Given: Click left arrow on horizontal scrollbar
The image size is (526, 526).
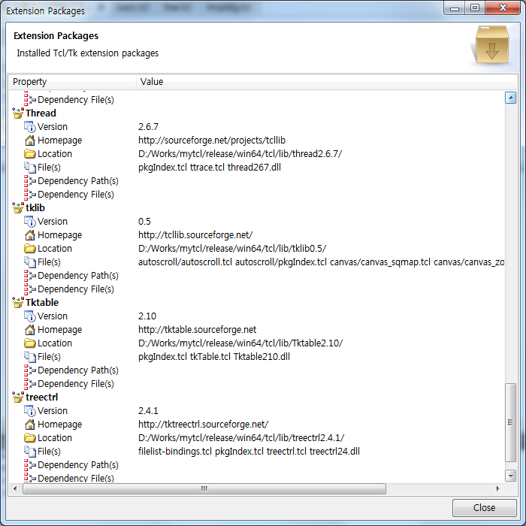Looking at the screenshot, I should click(15, 488).
